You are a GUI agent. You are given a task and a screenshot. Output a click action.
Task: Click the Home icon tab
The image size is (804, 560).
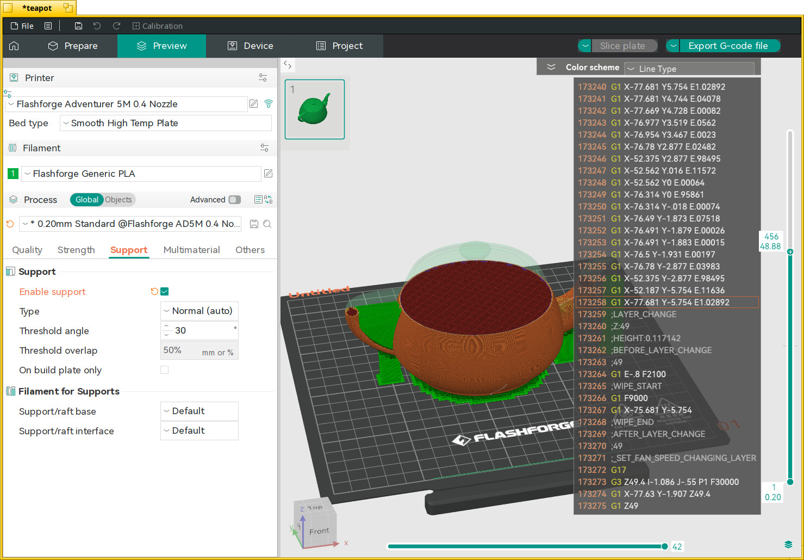(14, 46)
